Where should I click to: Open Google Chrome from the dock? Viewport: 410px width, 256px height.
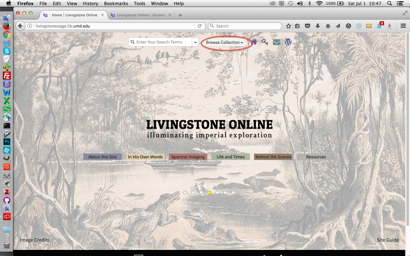[7, 35]
